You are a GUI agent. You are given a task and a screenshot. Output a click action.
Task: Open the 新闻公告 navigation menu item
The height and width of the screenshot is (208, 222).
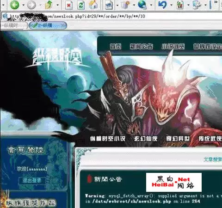pyautogui.click(x=142, y=46)
